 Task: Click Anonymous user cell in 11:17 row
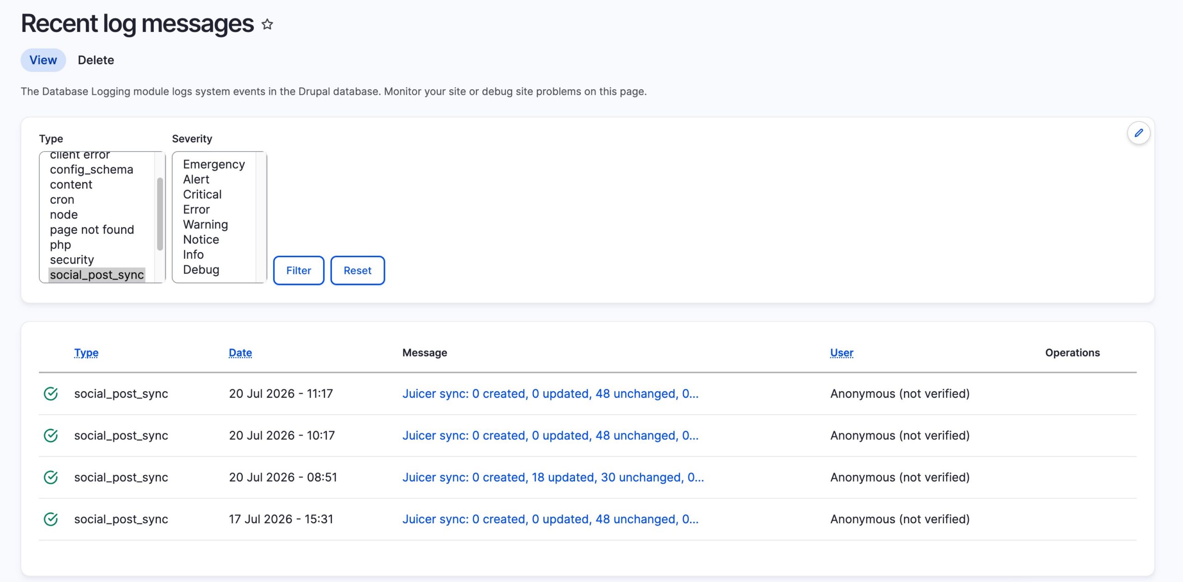900,394
